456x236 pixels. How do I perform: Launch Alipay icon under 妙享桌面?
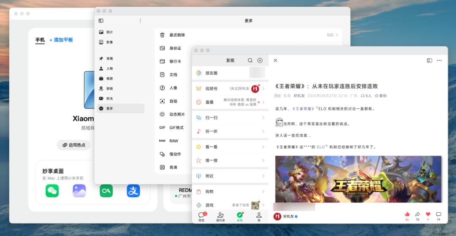tap(133, 191)
